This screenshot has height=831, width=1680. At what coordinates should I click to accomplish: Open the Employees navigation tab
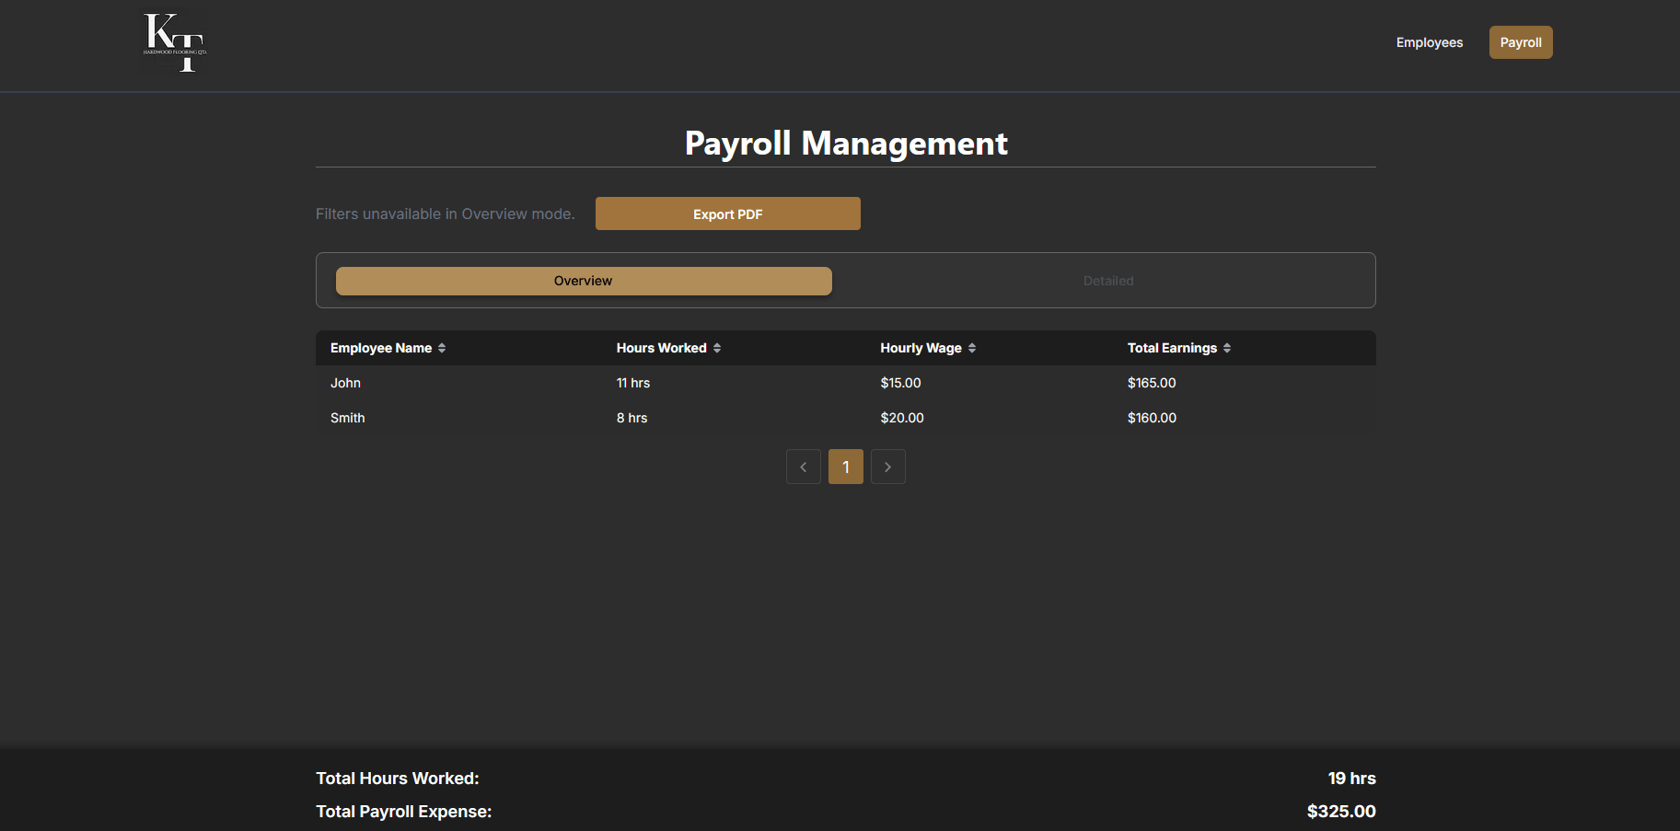click(1429, 42)
